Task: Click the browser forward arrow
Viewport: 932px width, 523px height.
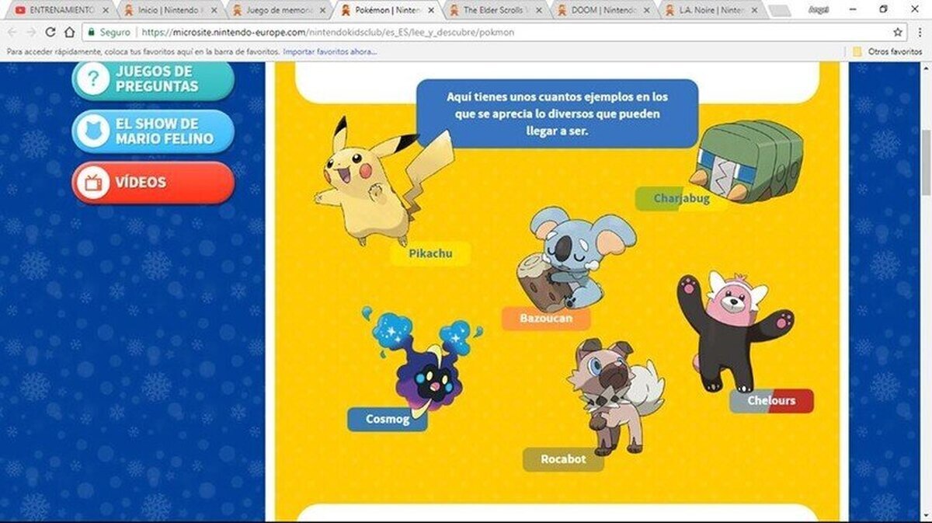Action: [x=32, y=33]
